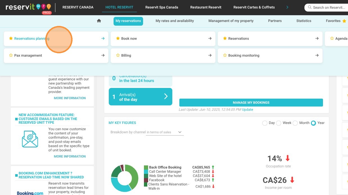Viewport: 348px width, 195px height.
Task: Open My rates and availability menu
Action: [x=175, y=21]
